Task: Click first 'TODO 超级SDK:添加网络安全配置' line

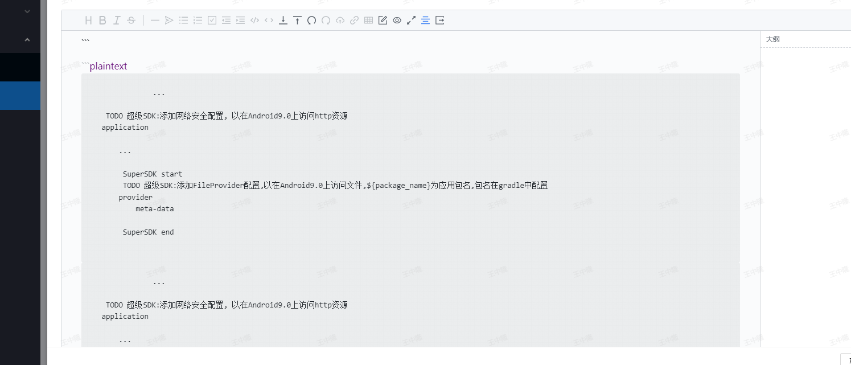Action: point(227,116)
